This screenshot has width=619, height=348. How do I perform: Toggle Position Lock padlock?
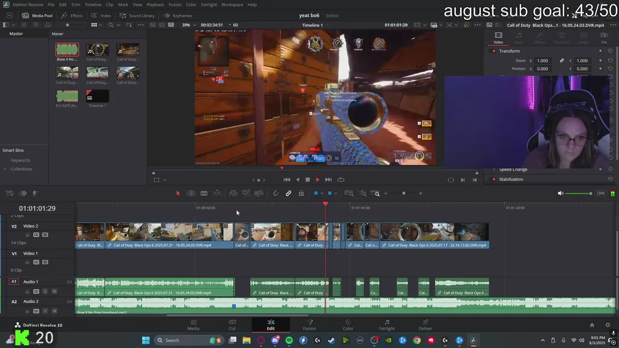301,193
